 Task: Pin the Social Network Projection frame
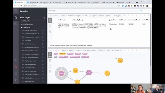136,16
